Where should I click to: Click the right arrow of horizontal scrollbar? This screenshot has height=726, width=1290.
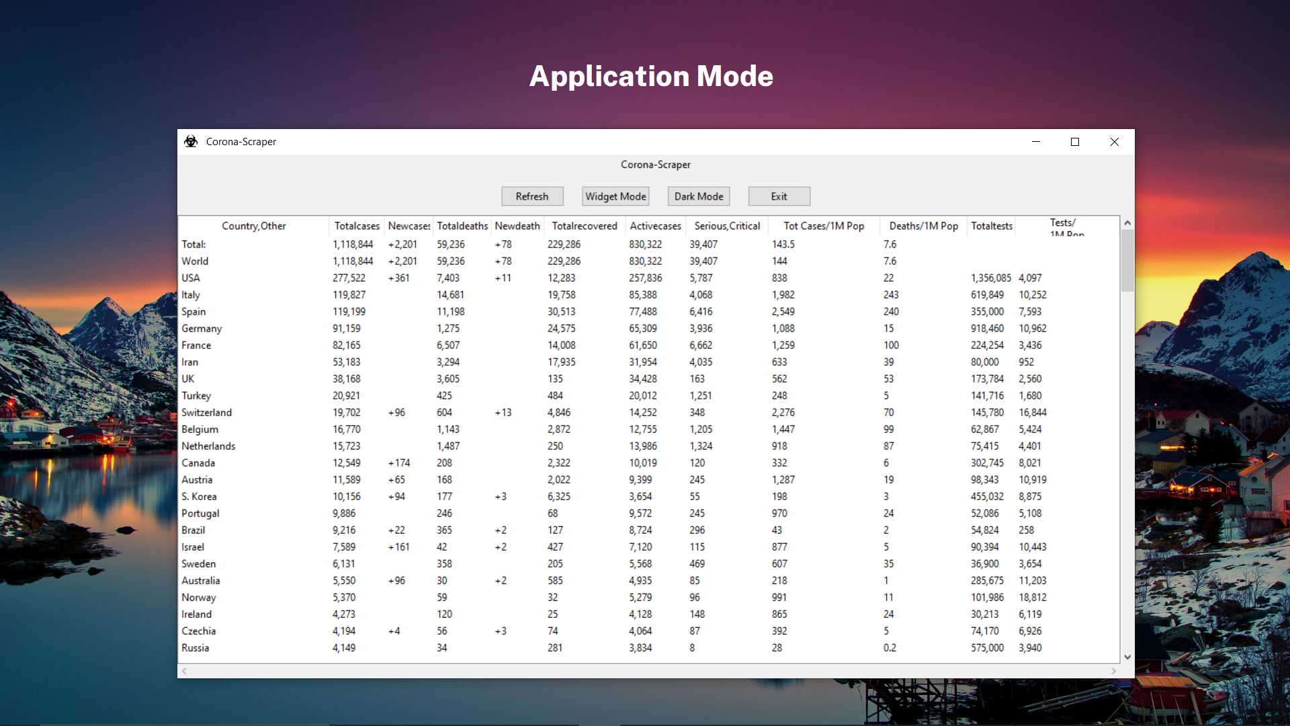coord(1113,671)
